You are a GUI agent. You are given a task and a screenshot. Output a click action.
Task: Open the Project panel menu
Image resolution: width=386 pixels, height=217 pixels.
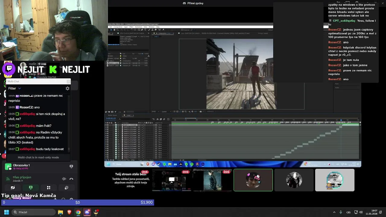point(112,33)
